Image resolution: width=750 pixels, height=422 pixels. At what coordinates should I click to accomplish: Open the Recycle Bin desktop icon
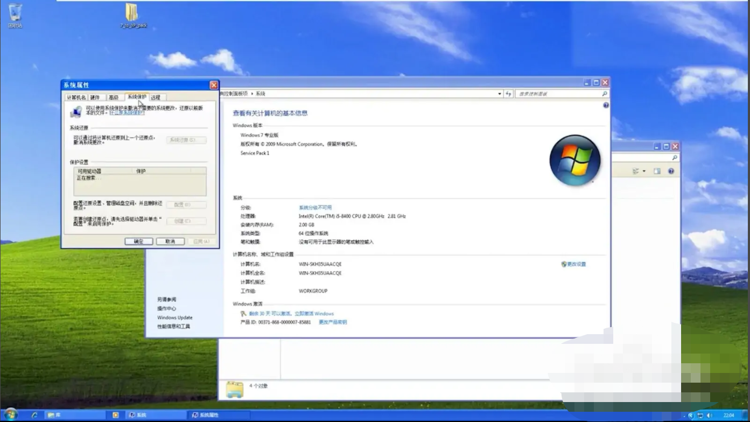(x=16, y=15)
